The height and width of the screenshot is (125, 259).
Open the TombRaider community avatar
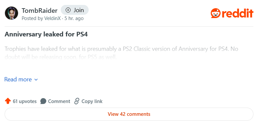click(11, 13)
